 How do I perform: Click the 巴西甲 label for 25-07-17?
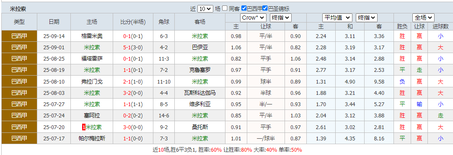click(x=19, y=138)
